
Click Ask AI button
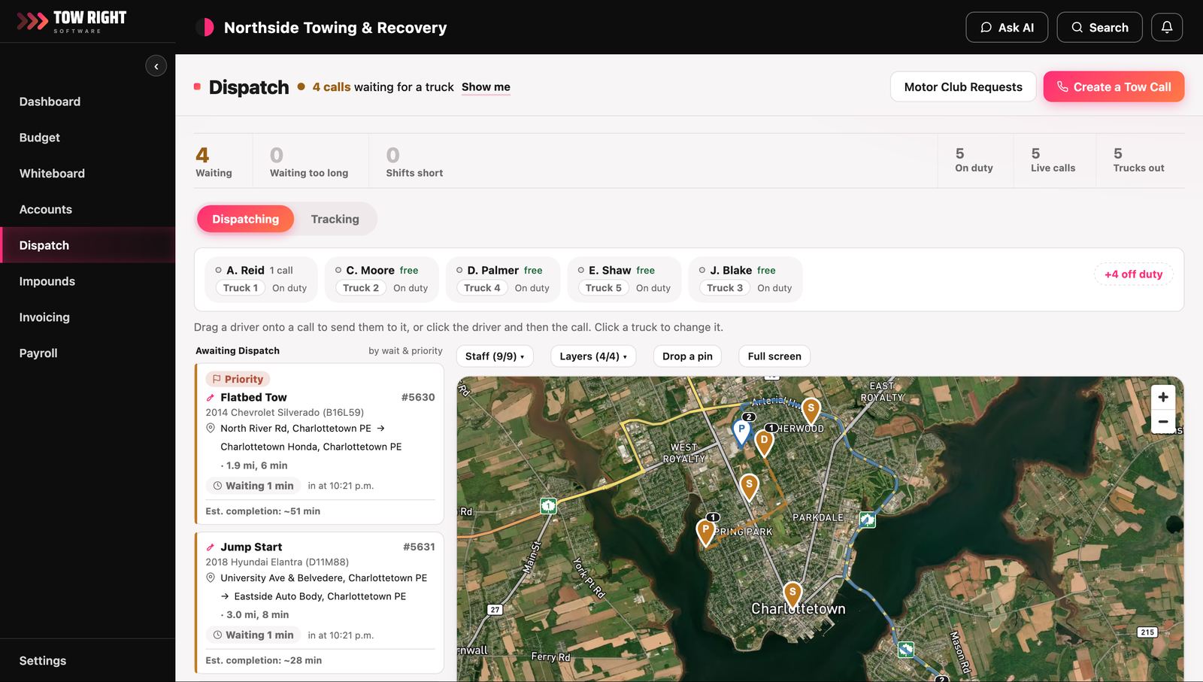[x=1007, y=27]
